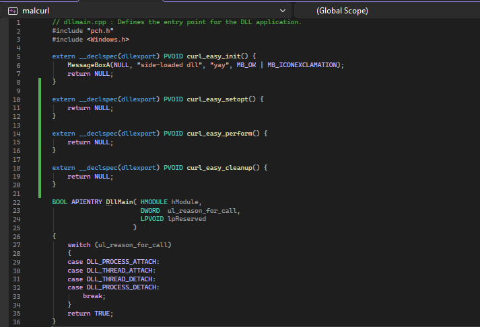Place cursor on the return TRUE statement
Screen dimensions: 480x327
(90, 314)
